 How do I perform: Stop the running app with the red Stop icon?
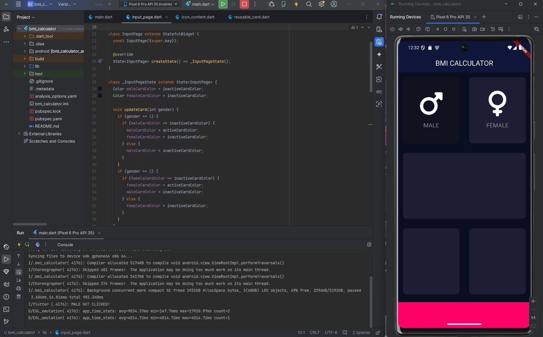(244, 4)
